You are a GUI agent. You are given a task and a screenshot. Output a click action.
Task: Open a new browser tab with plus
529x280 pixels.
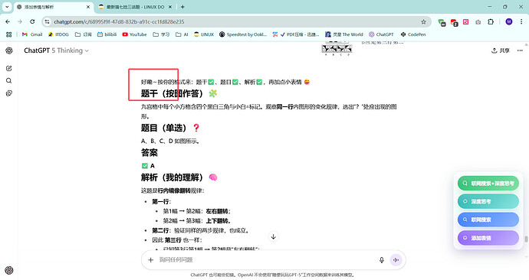point(182,7)
